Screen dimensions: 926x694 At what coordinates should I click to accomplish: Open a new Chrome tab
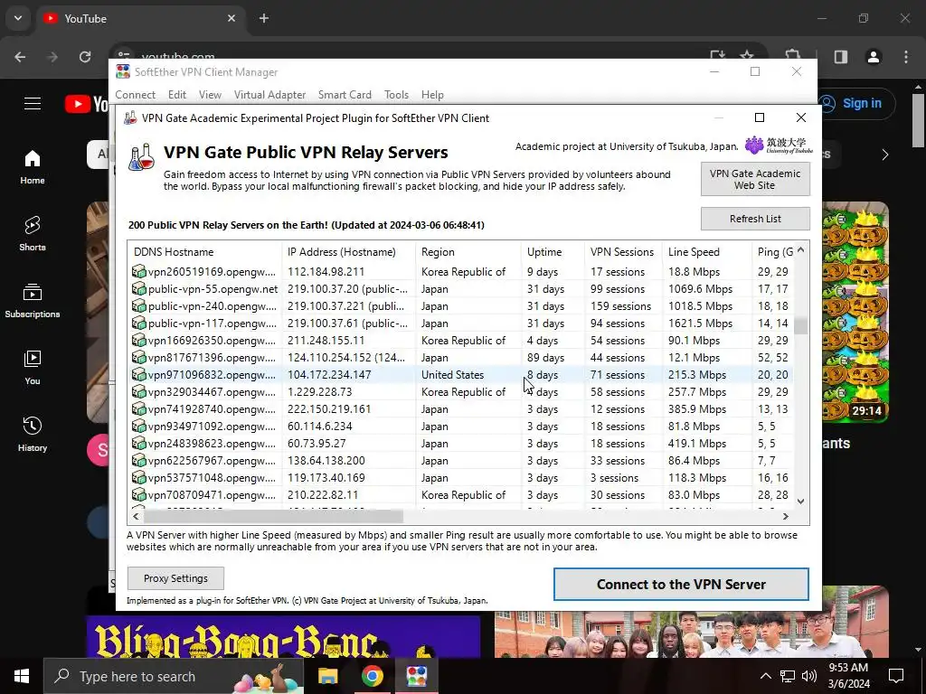[264, 18]
